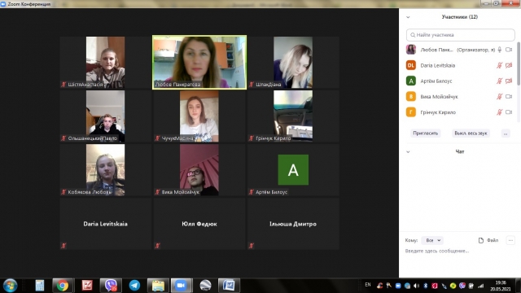521x293 pixels.
Task: Click orange Г avatar of Грінчук Кирило
Action: [x=411, y=112]
